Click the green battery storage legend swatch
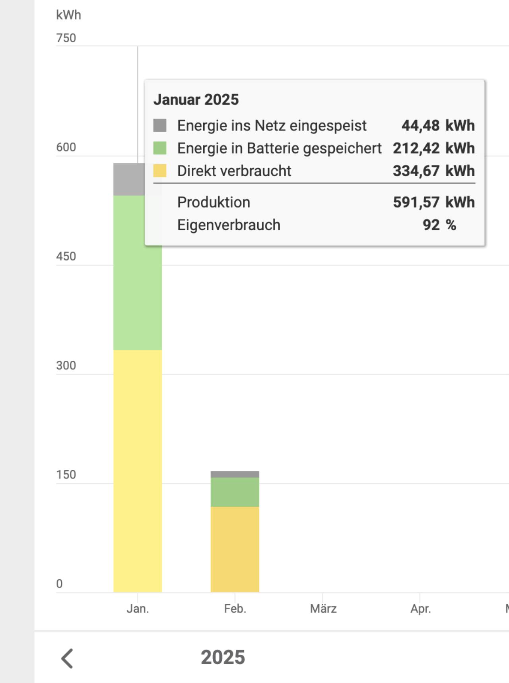 (x=160, y=148)
